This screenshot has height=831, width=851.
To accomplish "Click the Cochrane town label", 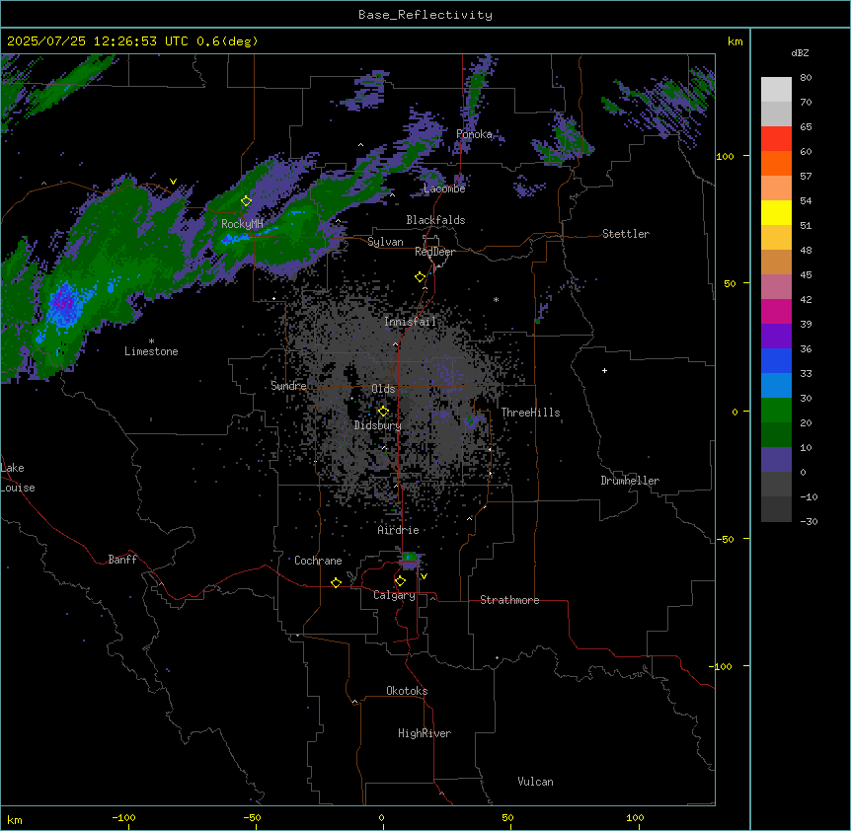I will pos(318,561).
